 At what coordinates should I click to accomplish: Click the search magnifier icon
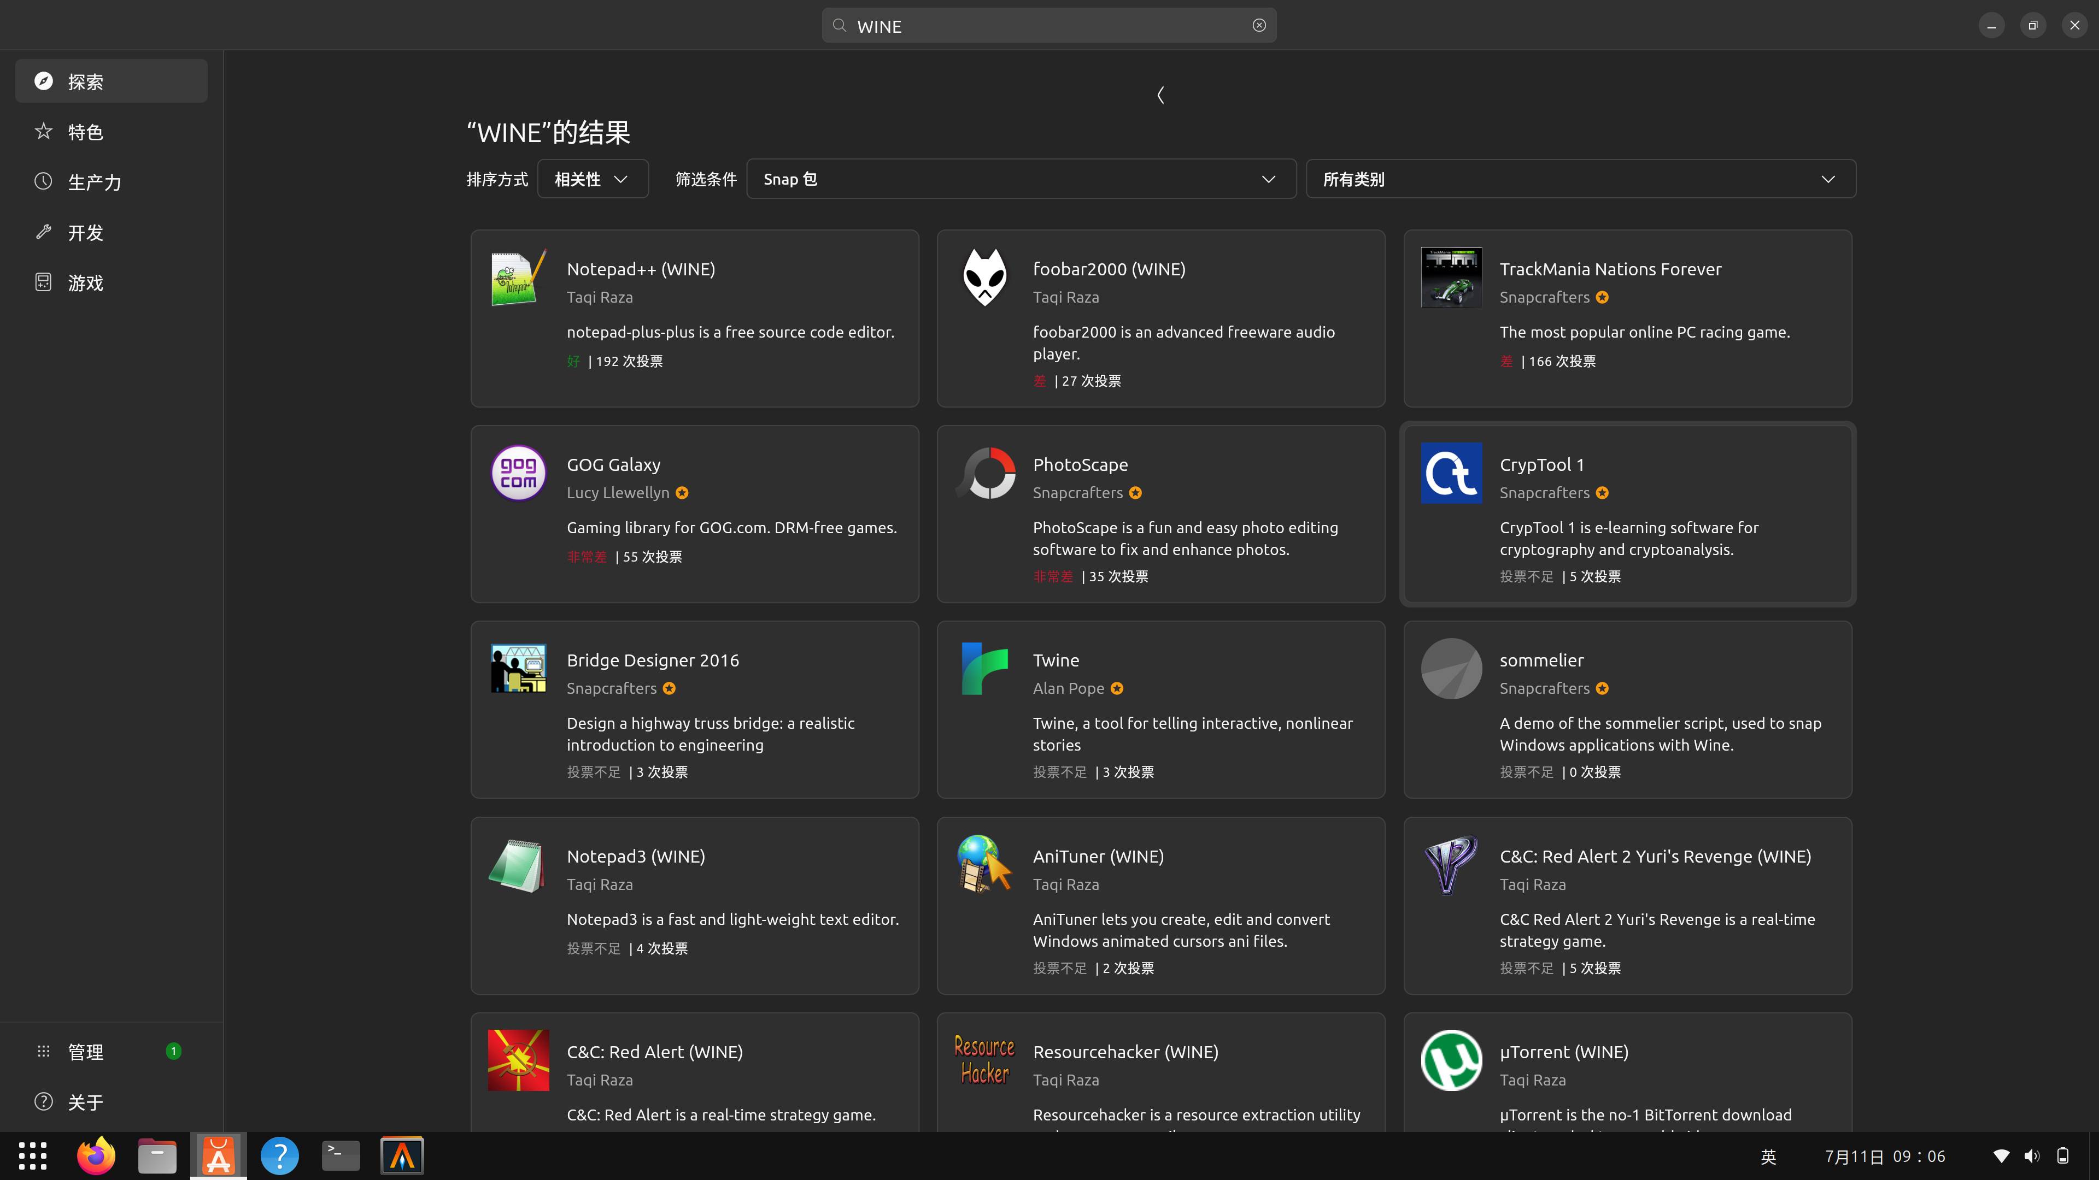click(x=839, y=25)
